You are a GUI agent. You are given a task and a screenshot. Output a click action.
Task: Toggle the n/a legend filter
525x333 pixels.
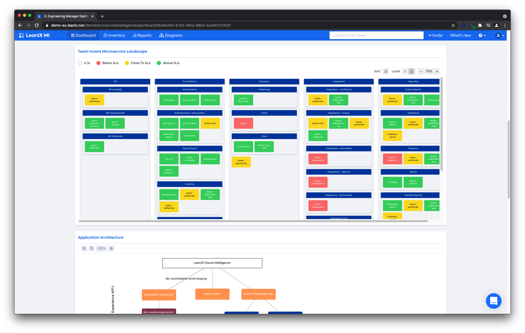pos(80,63)
